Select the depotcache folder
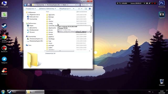This screenshot has width=168, height=94. click(52, 28)
